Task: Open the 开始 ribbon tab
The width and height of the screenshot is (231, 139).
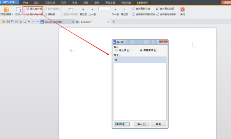Action: [x=25, y=3]
